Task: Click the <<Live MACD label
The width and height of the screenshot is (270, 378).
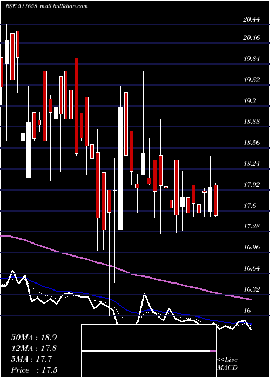Action: [x=227, y=364]
